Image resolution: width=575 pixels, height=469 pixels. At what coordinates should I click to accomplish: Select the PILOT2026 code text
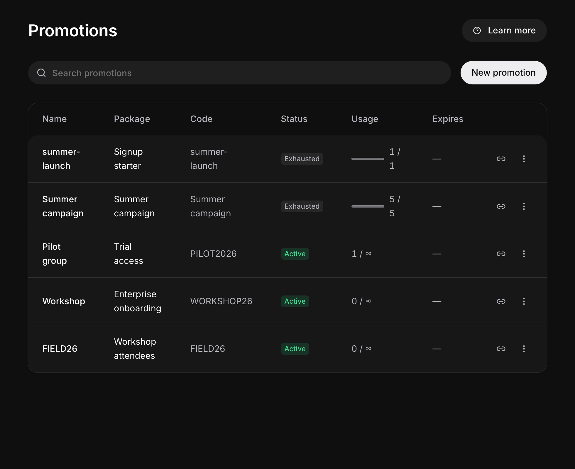[x=213, y=254]
